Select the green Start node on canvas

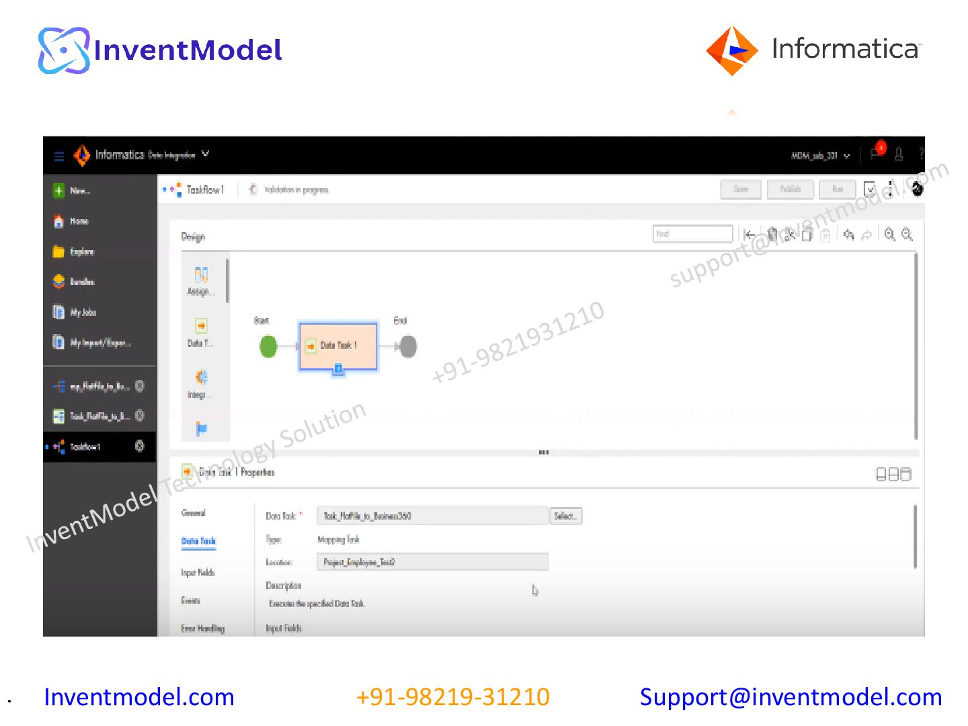268,347
